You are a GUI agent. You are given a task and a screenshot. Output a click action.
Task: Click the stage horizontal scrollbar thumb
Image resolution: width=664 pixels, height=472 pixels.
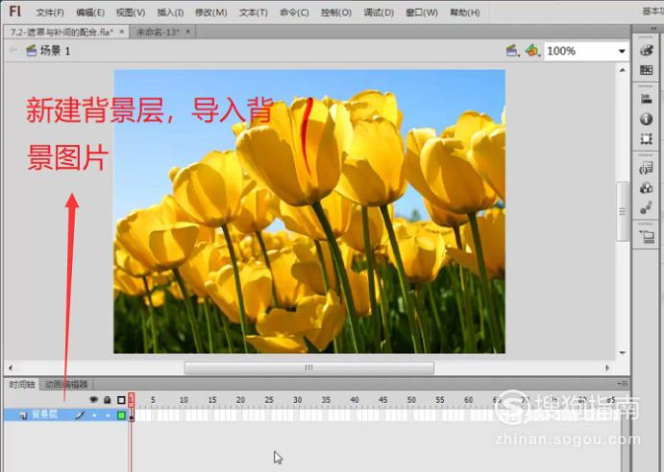pyautogui.click(x=309, y=367)
